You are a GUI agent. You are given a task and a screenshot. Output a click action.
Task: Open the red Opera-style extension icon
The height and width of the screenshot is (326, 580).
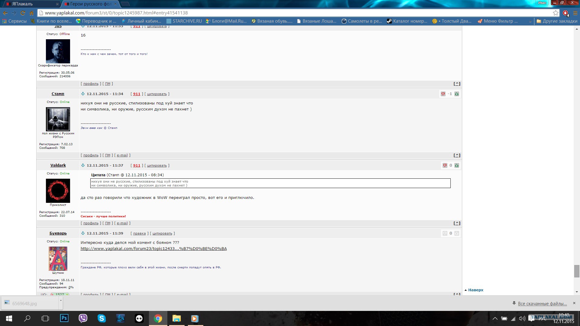pos(565,13)
